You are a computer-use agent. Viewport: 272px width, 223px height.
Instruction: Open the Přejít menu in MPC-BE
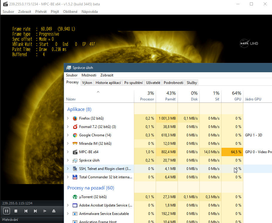55,12
